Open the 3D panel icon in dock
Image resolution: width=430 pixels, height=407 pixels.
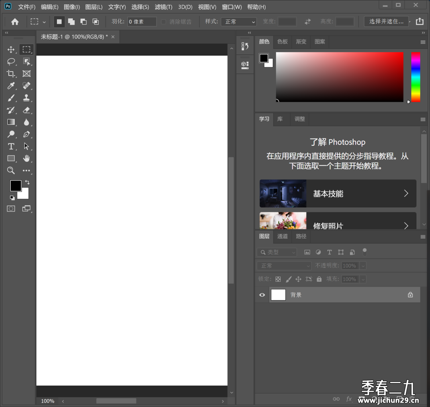coord(245,65)
